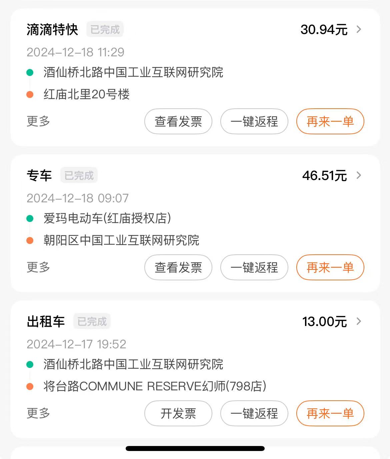Viewport: 390px width, 459px height.
Task: Open 更多 menu for the 出租车 order
Action: (x=38, y=413)
